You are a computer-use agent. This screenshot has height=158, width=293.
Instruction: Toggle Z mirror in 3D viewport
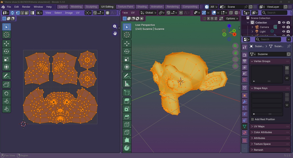[216, 19]
